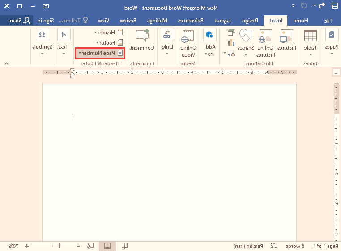Click 'Page 1 of 1' in status bar
Viewport: 341px width, 251px height.
pyautogui.click(x=325, y=246)
